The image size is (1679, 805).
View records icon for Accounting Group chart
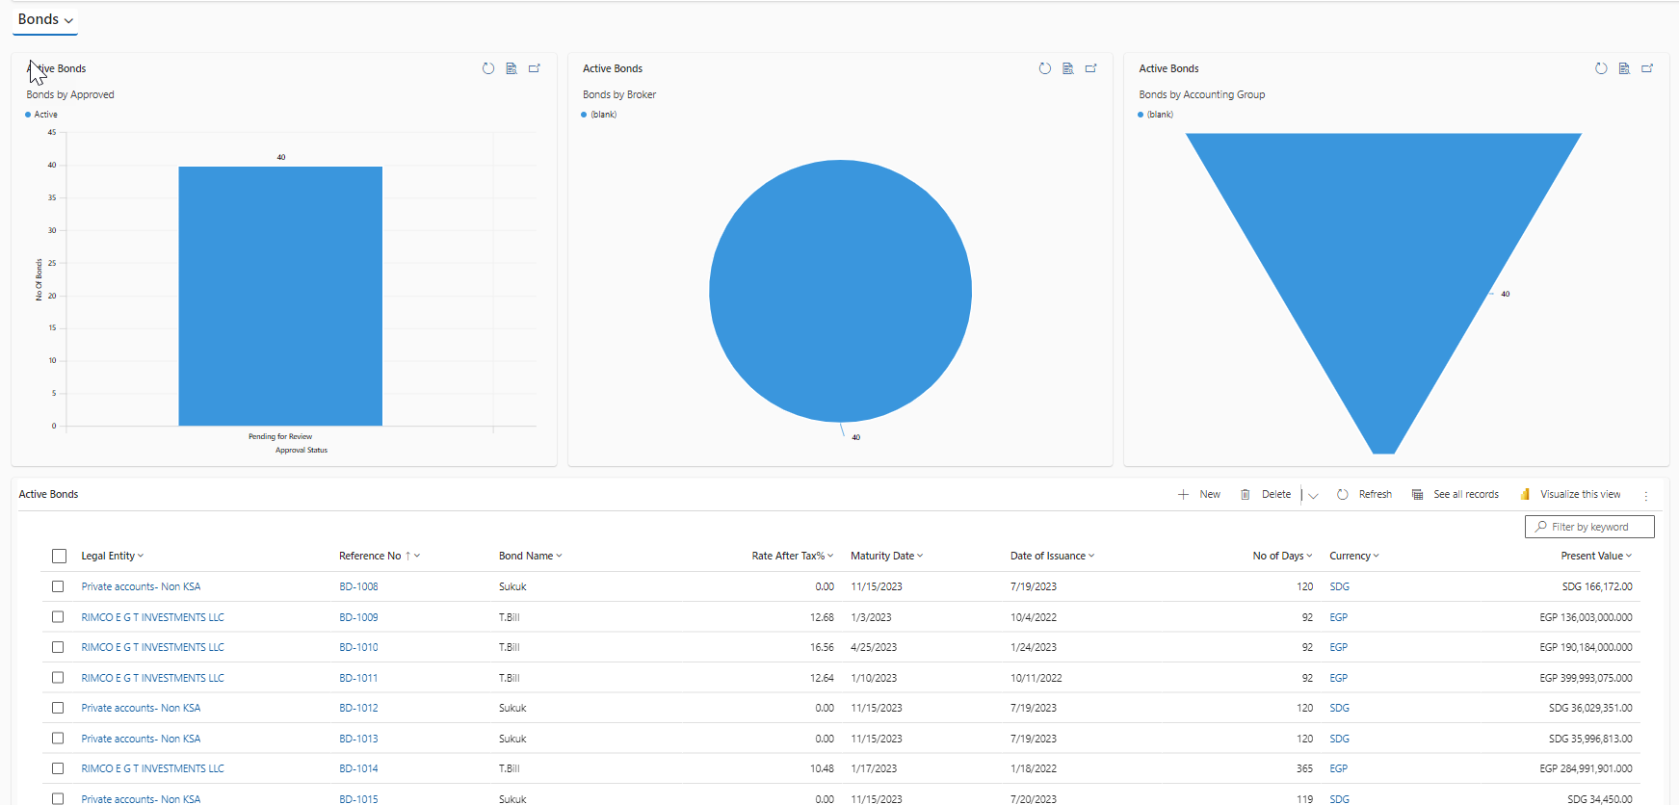[x=1624, y=68]
